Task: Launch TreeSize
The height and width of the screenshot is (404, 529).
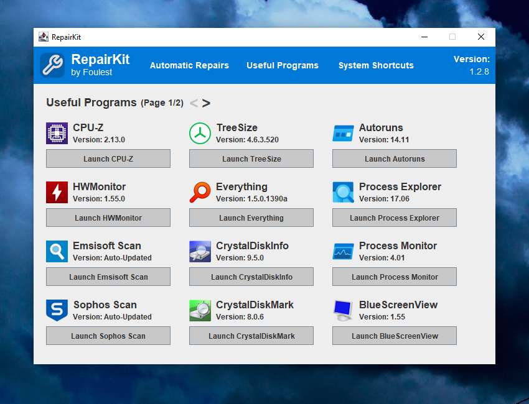Action: (251, 158)
